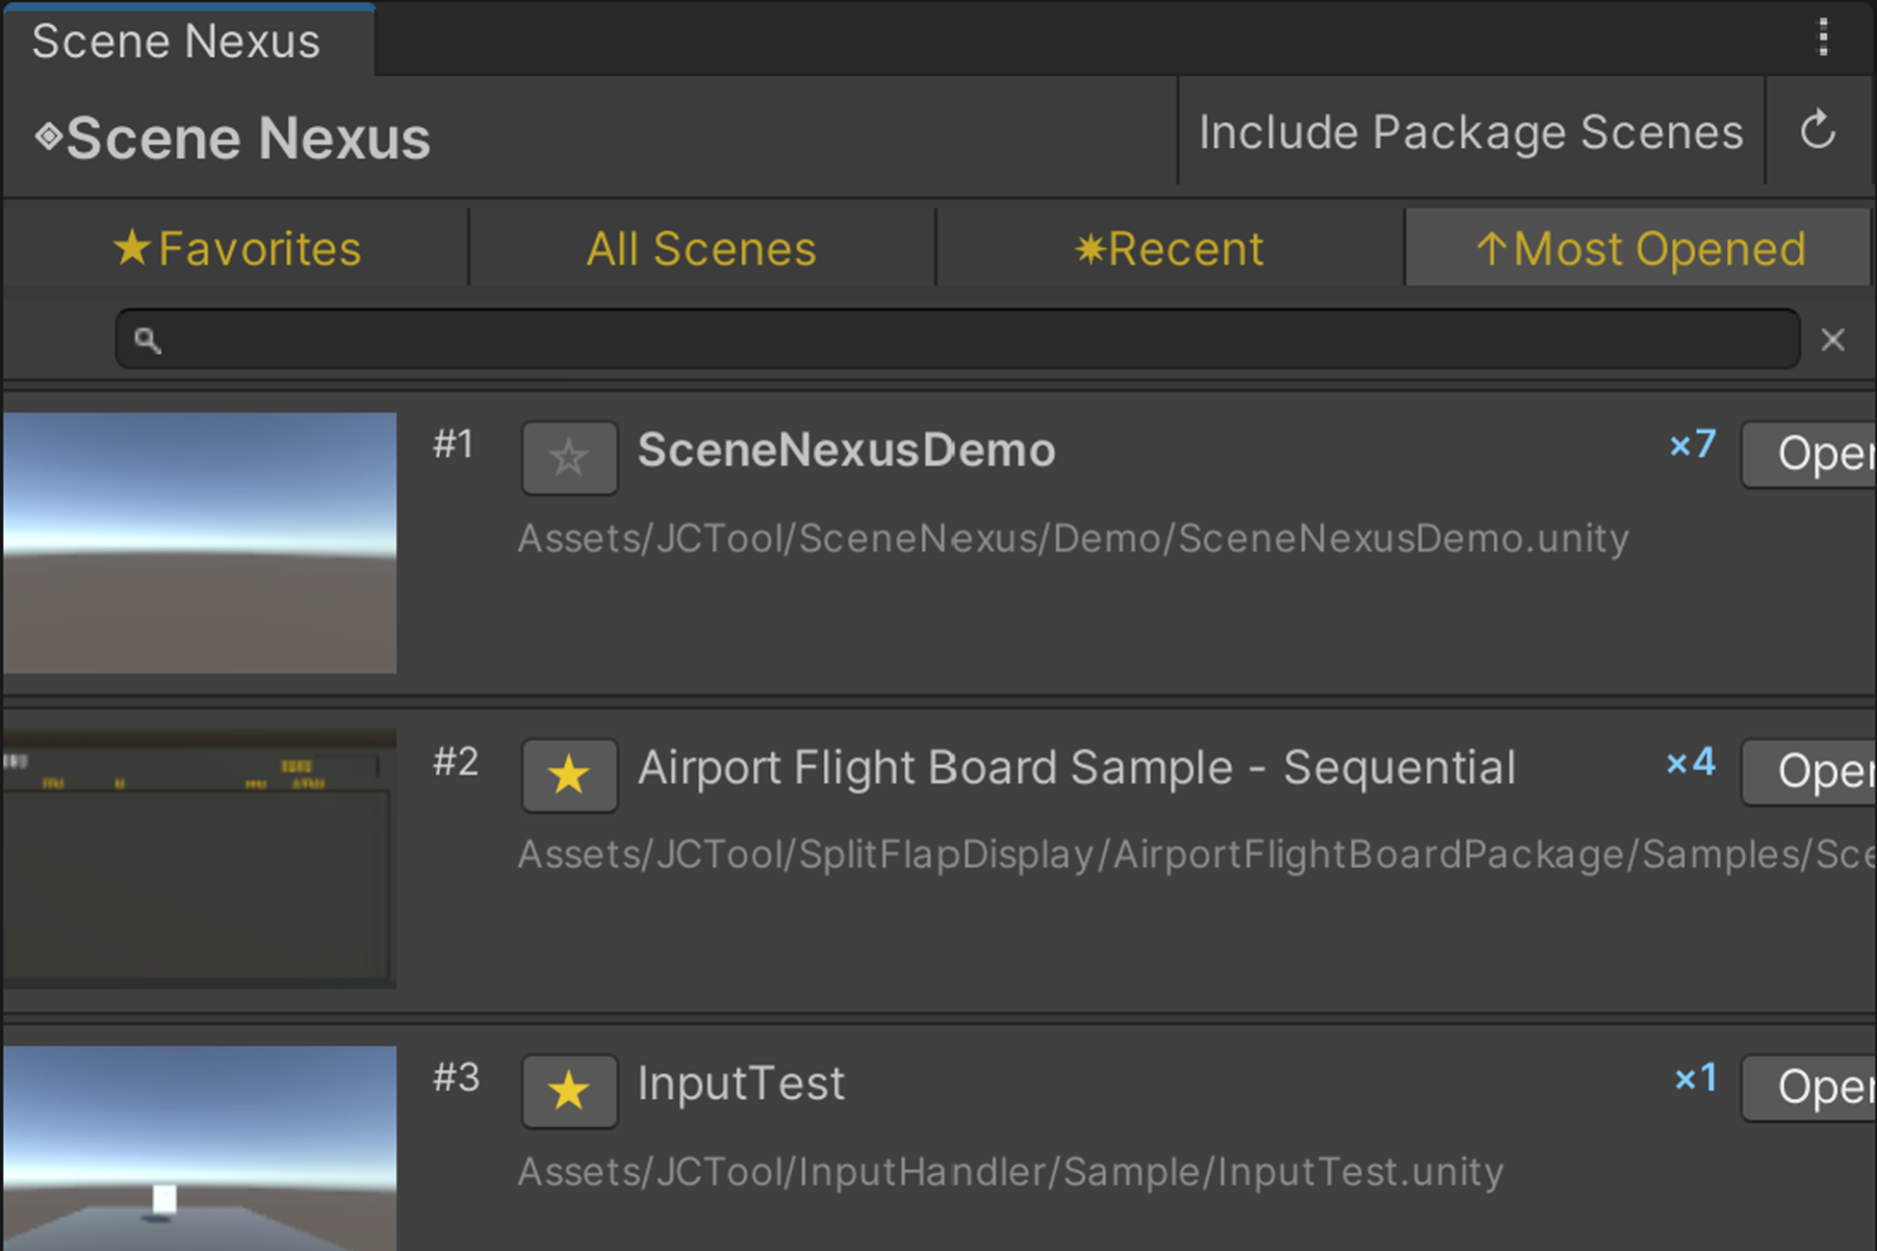The image size is (1877, 1251).
Task: Open the SceneNexusDemo scene
Action: click(x=1809, y=453)
